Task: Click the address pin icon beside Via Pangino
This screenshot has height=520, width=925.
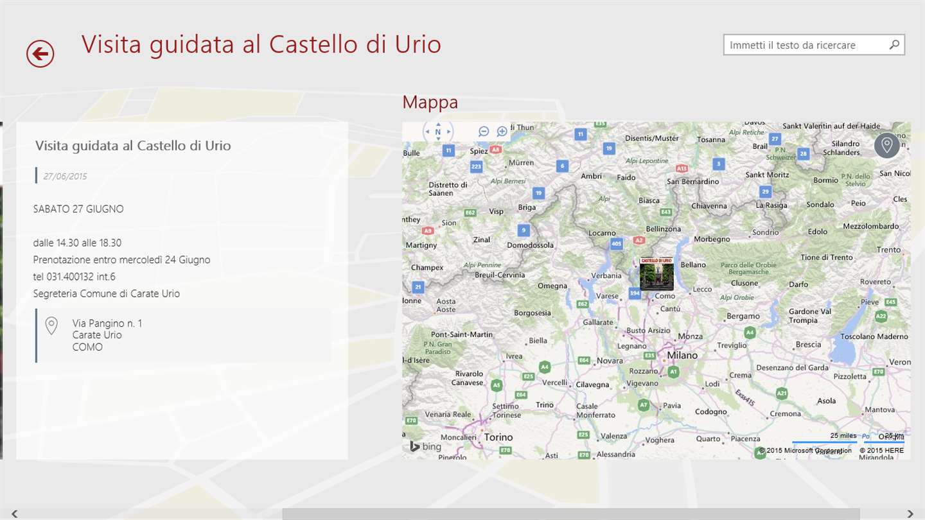Action: 52,325
